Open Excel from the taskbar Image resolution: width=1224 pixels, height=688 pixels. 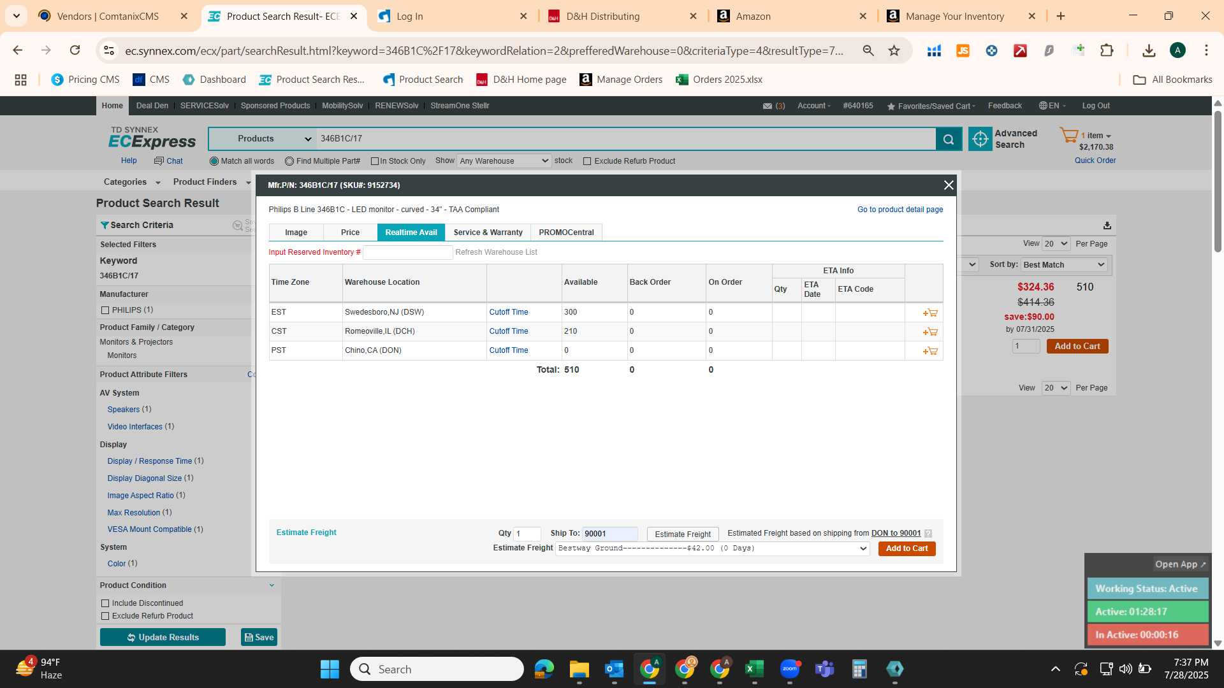coord(755,669)
